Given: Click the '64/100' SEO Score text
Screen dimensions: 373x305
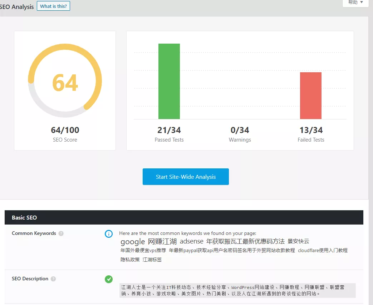Looking at the screenshot, I should click(x=65, y=130).
